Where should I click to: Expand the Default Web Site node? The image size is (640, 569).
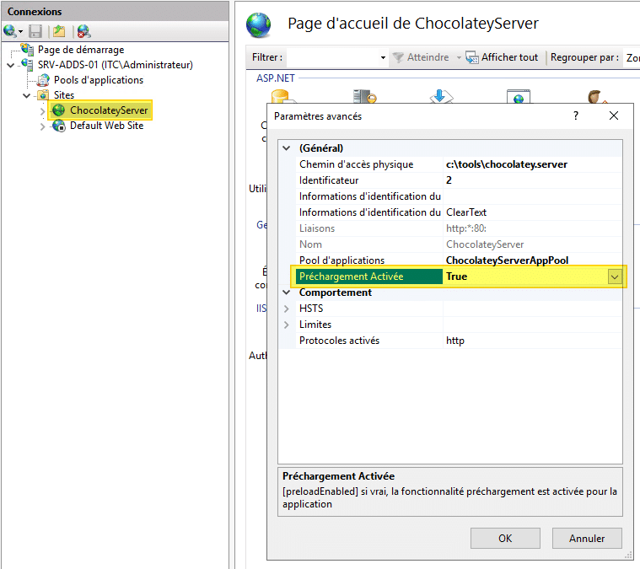42,126
